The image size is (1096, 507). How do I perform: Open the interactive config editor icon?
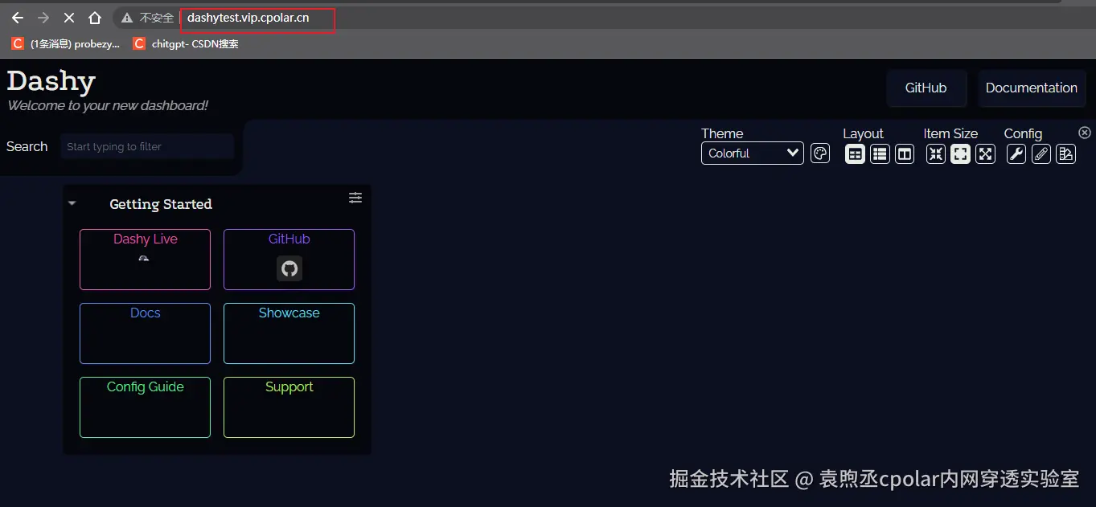pyautogui.click(x=1066, y=153)
